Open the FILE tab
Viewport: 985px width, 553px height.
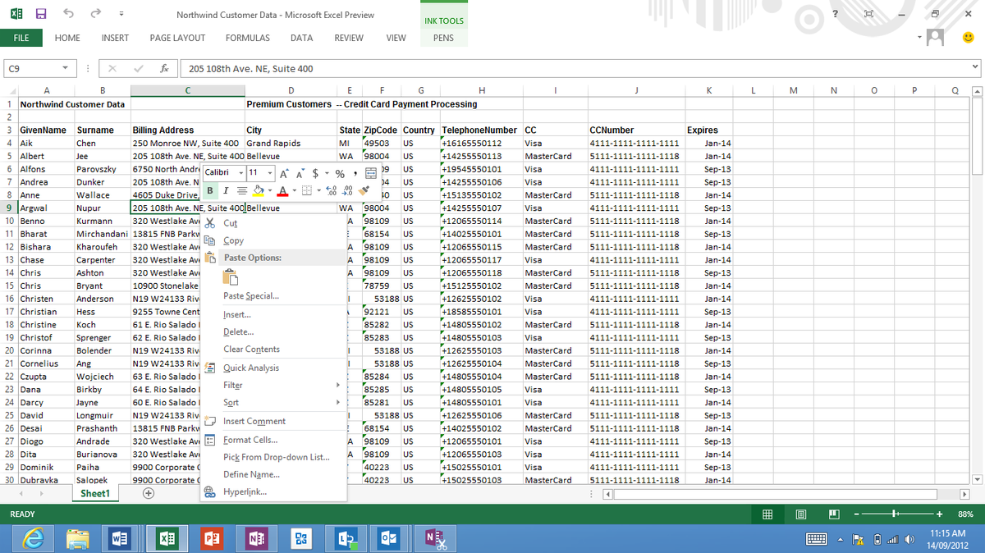click(x=21, y=38)
